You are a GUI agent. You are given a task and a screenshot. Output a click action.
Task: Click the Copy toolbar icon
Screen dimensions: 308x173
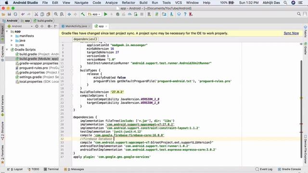(42, 14)
